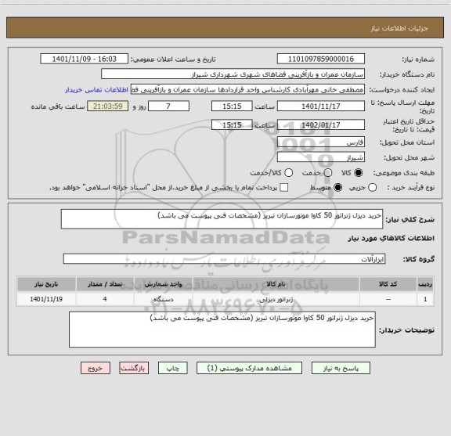Click the ژنراتور دیزلی table cell
451x436 pixels.
276,299
